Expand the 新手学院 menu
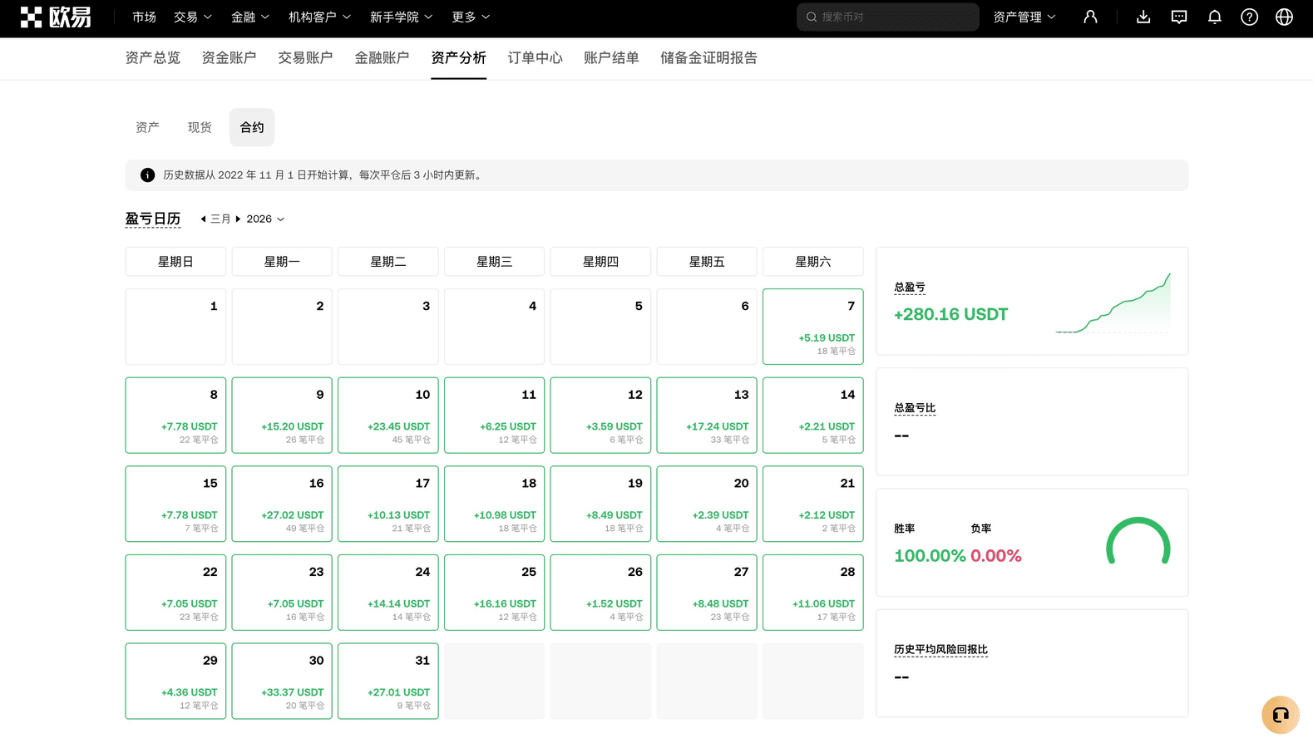Image resolution: width=1313 pixels, height=748 pixels. tap(401, 17)
